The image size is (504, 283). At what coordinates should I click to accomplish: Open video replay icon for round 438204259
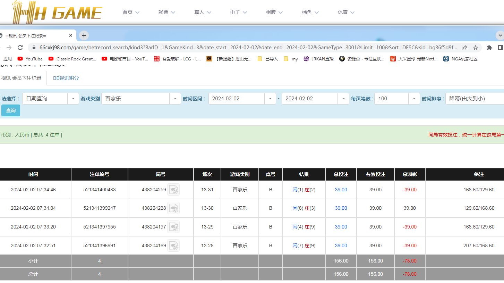coord(173,190)
